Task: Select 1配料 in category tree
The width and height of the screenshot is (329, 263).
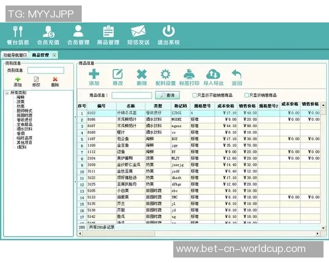Action: coord(21,147)
